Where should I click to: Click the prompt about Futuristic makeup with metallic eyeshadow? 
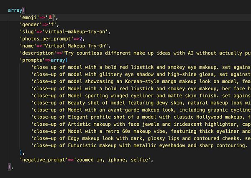(140, 145)
